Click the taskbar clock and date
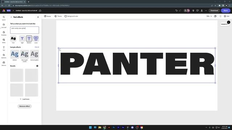Image resolution: width=232 pixels, height=130 pixels. [224, 127]
